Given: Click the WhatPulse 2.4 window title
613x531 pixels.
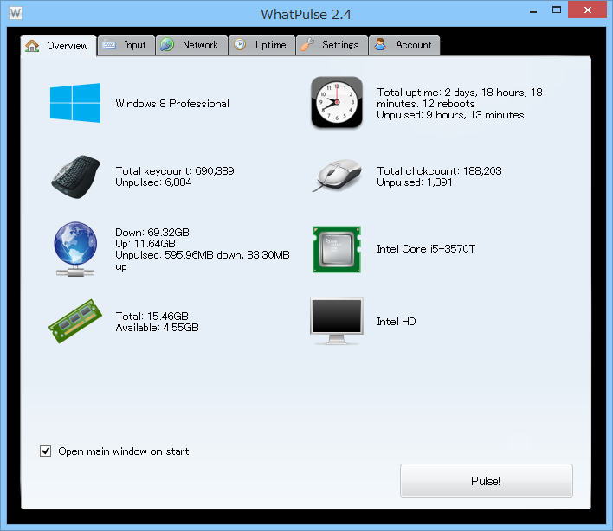Looking at the screenshot, I should tap(306, 15).
